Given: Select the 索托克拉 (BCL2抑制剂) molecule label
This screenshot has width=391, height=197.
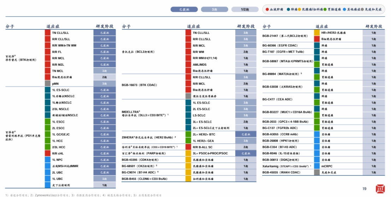Looking at the screenshot, I should tap(138, 52).
